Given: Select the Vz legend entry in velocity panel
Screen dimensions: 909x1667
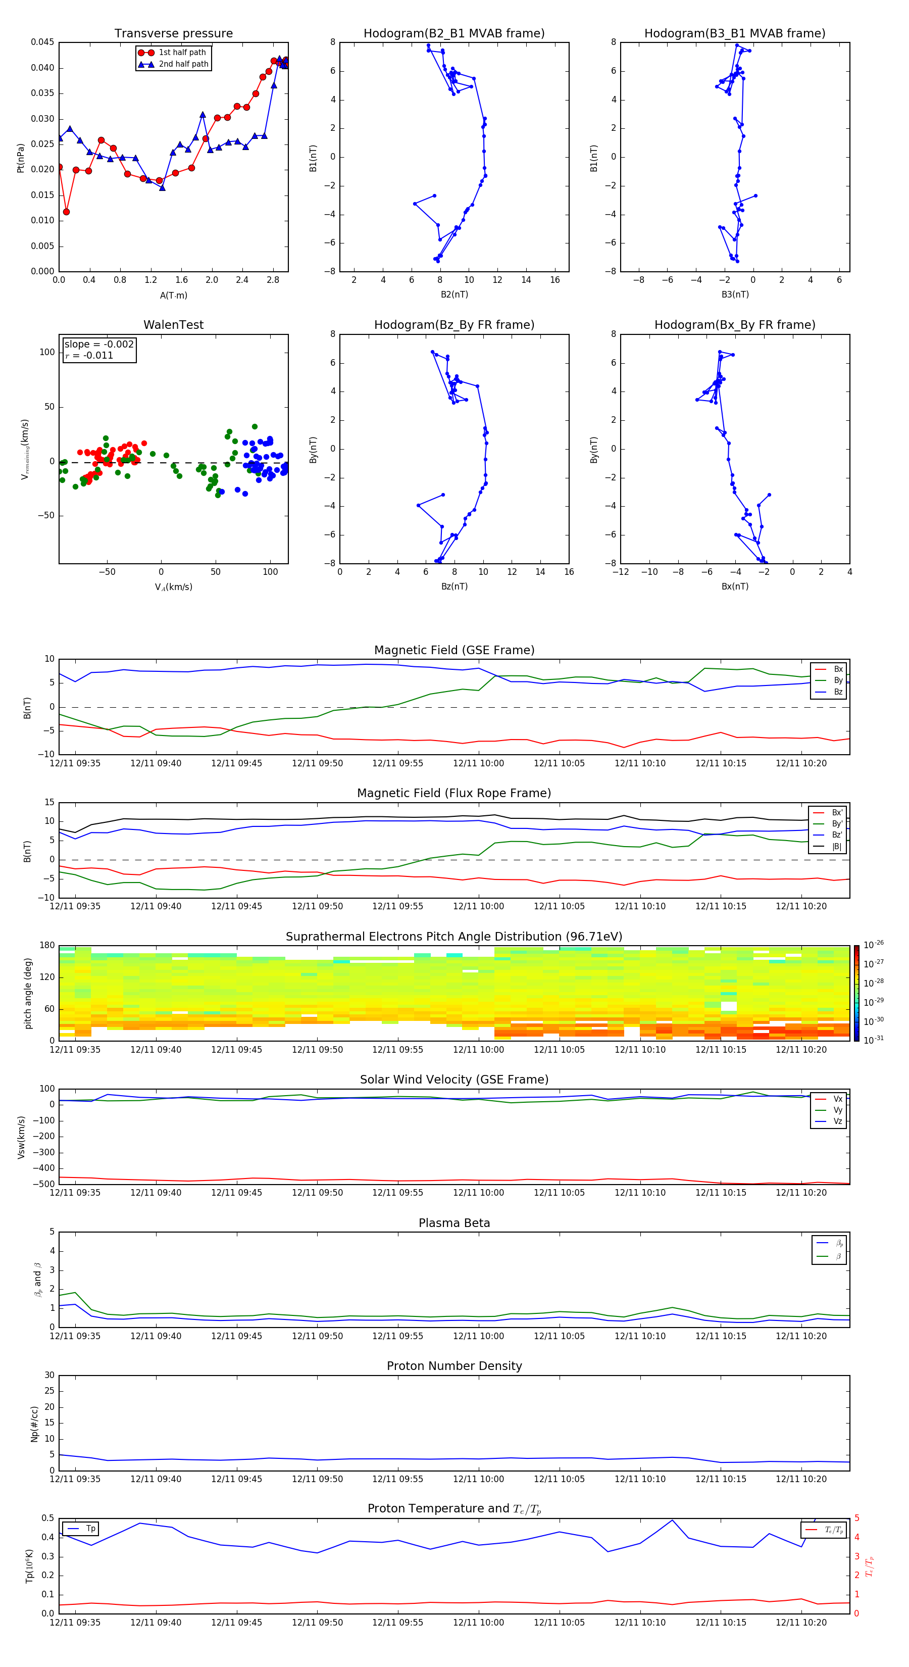Looking at the screenshot, I should [x=829, y=1121].
